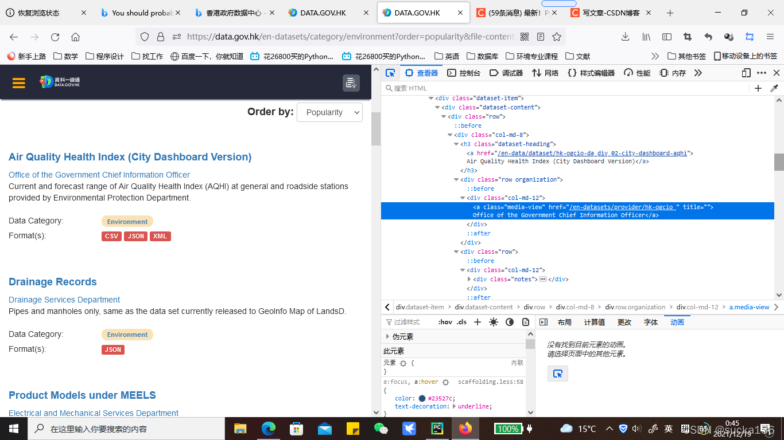Screen dimensions: 784x440
Task: Toggle the .cls class panel
Action: (461, 322)
